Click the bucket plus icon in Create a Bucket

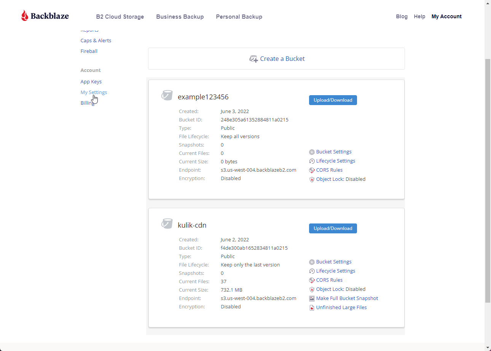coord(253,59)
